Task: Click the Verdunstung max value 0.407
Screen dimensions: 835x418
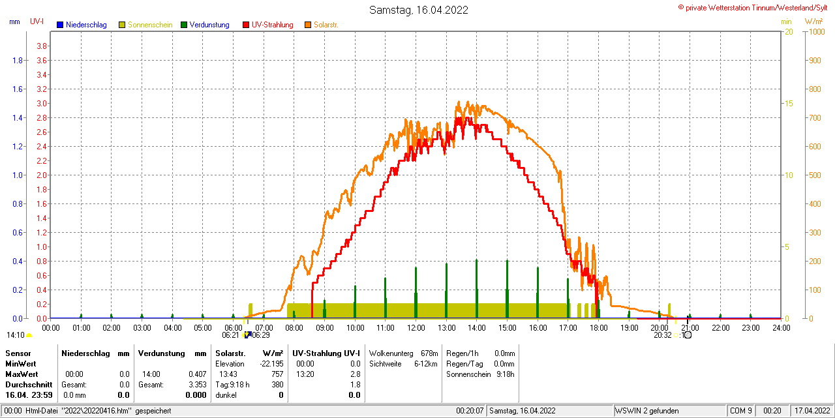Action: click(x=197, y=374)
